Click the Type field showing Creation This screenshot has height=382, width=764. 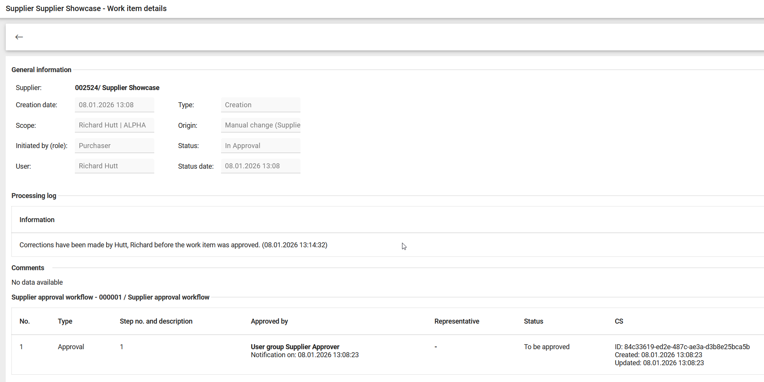coord(260,105)
